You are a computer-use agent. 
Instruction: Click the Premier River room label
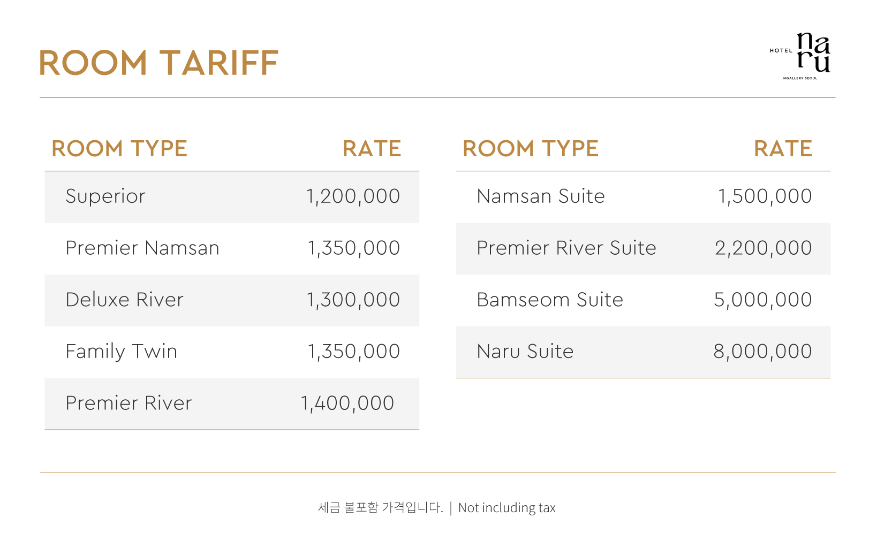pos(128,403)
